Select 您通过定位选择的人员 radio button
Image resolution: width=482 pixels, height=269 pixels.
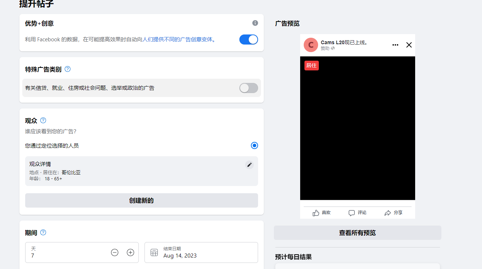click(x=254, y=145)
